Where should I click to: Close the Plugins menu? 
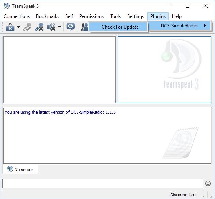coord(158,16)
